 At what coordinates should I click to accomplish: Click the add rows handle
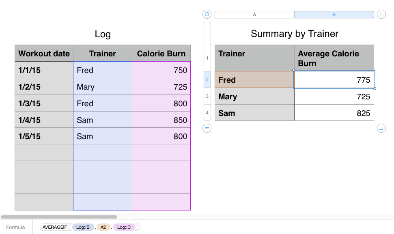[x=207, y=128]
